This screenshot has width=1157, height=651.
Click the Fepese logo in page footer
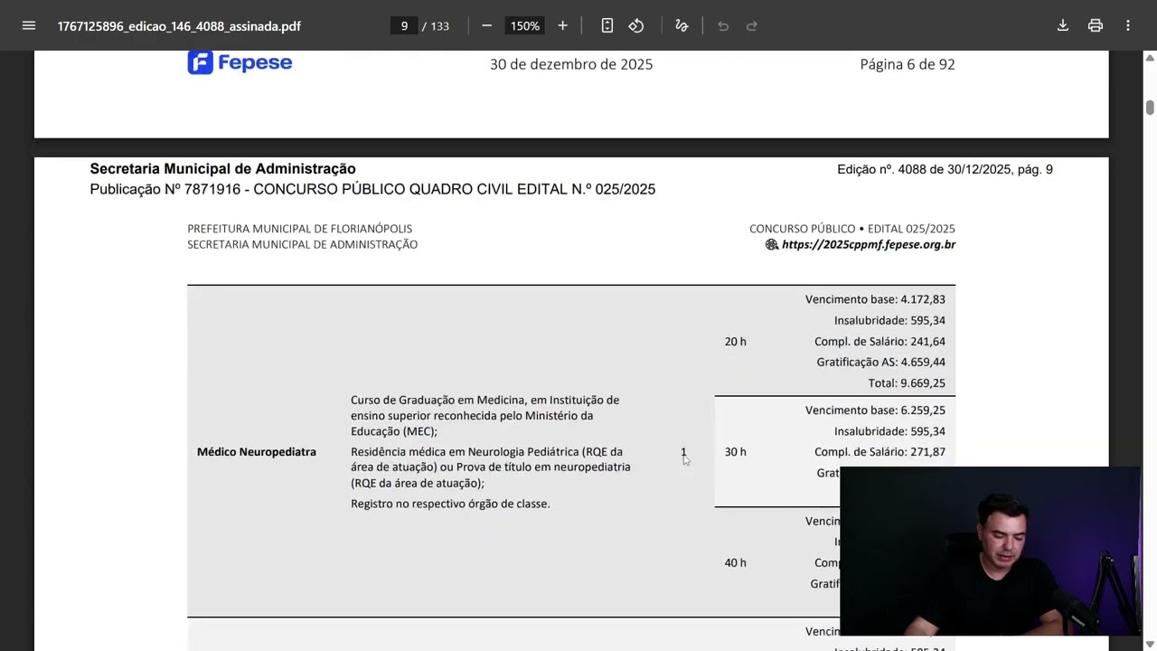[240, 62]
